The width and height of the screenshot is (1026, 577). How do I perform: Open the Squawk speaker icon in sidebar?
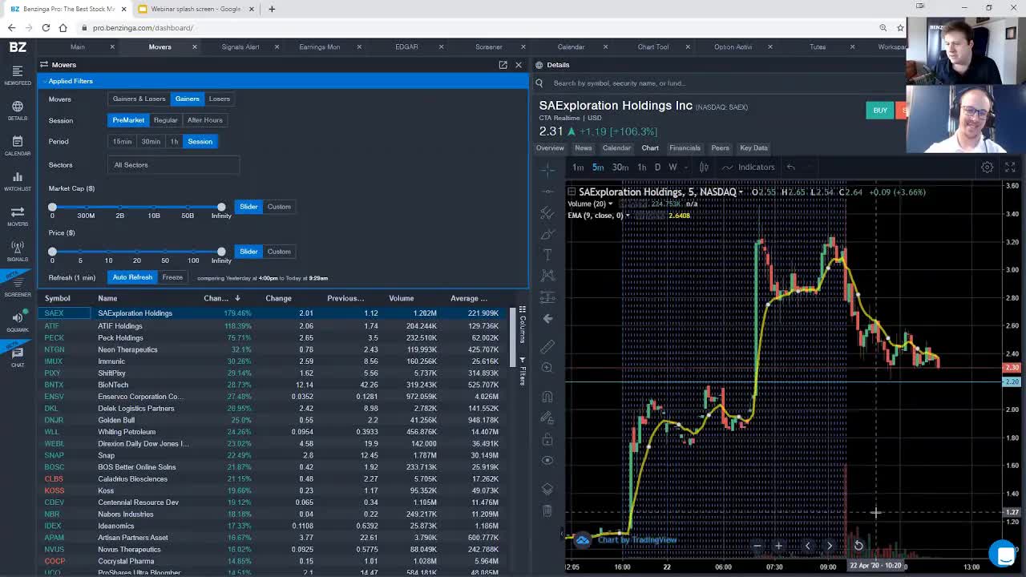[18, 321]
